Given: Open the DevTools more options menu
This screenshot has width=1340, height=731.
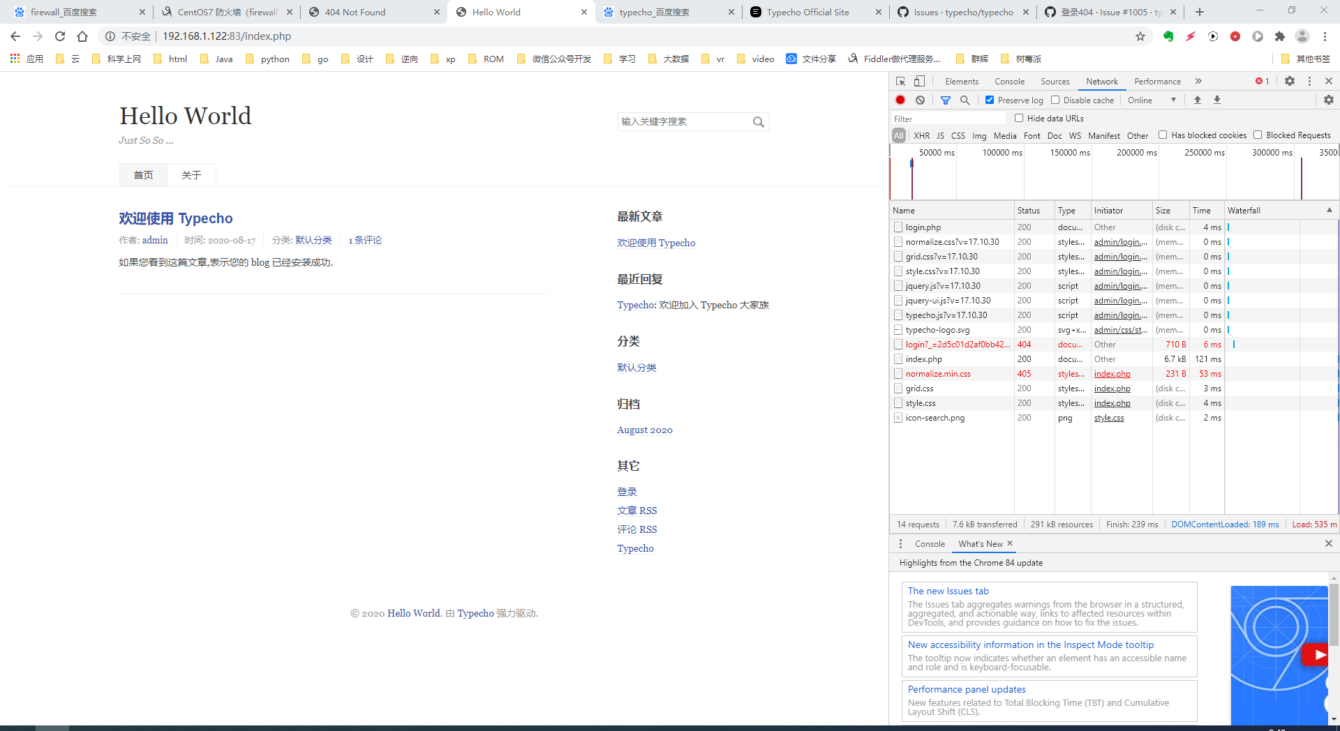Looking at the screenshot, I should 1309,81.
